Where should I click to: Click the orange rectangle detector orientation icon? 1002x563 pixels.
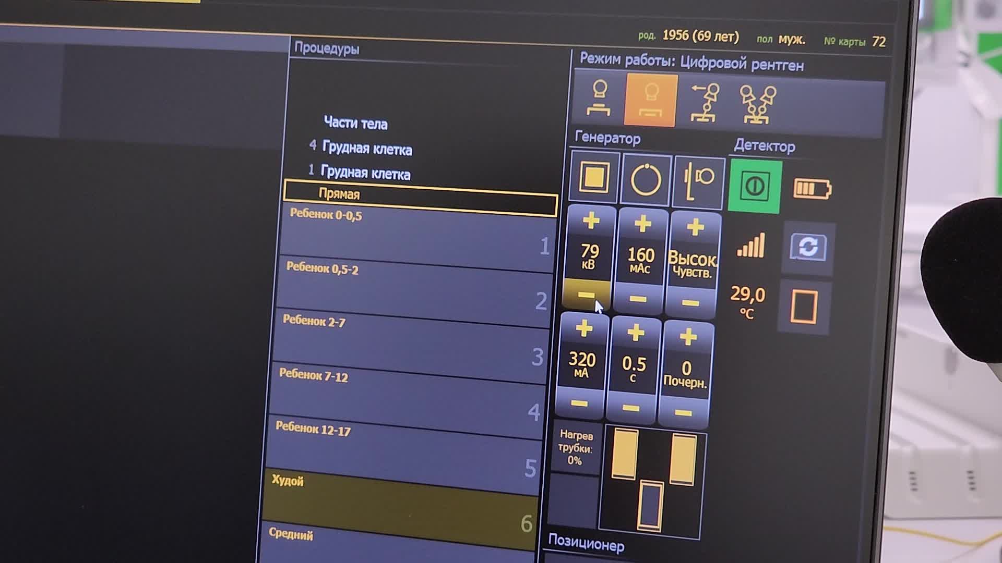(804, 307)
